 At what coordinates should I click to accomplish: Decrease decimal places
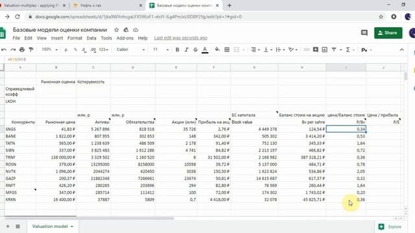pyautogui.click(x=84, y=50)
